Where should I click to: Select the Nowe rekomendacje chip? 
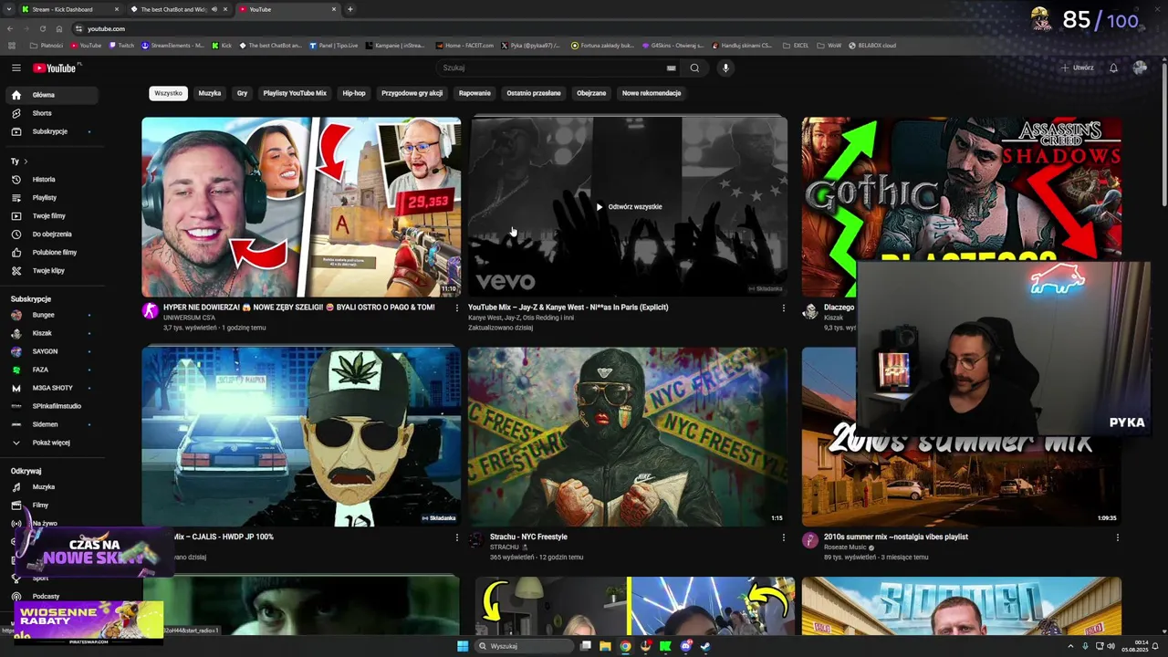point(652,93)
